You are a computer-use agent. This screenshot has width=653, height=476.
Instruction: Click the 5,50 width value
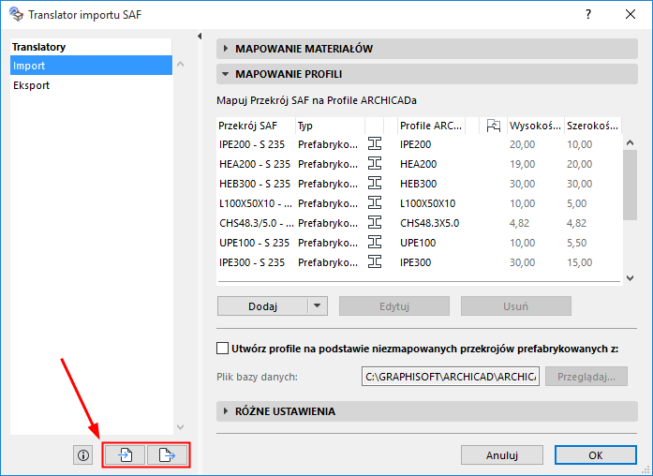click(x=576, y=243)
